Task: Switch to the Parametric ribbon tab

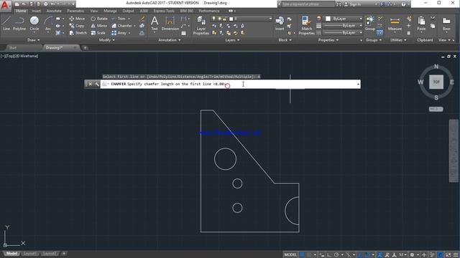Action: [x=75, y=11]
